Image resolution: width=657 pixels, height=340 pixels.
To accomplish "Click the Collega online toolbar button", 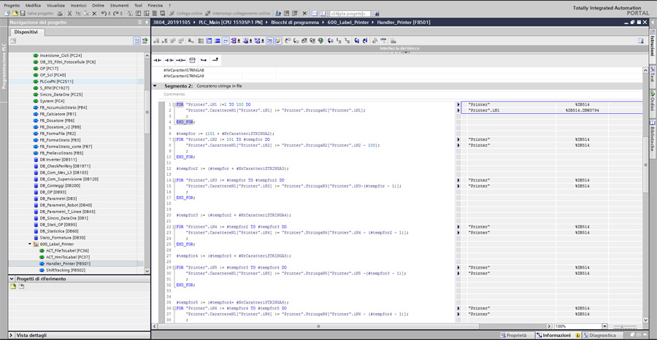I will pos(185,13).
